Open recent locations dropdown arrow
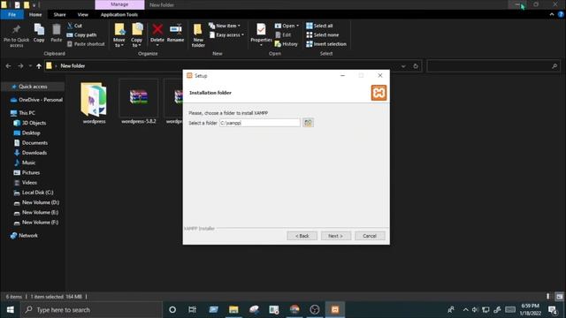 [30, 66]
